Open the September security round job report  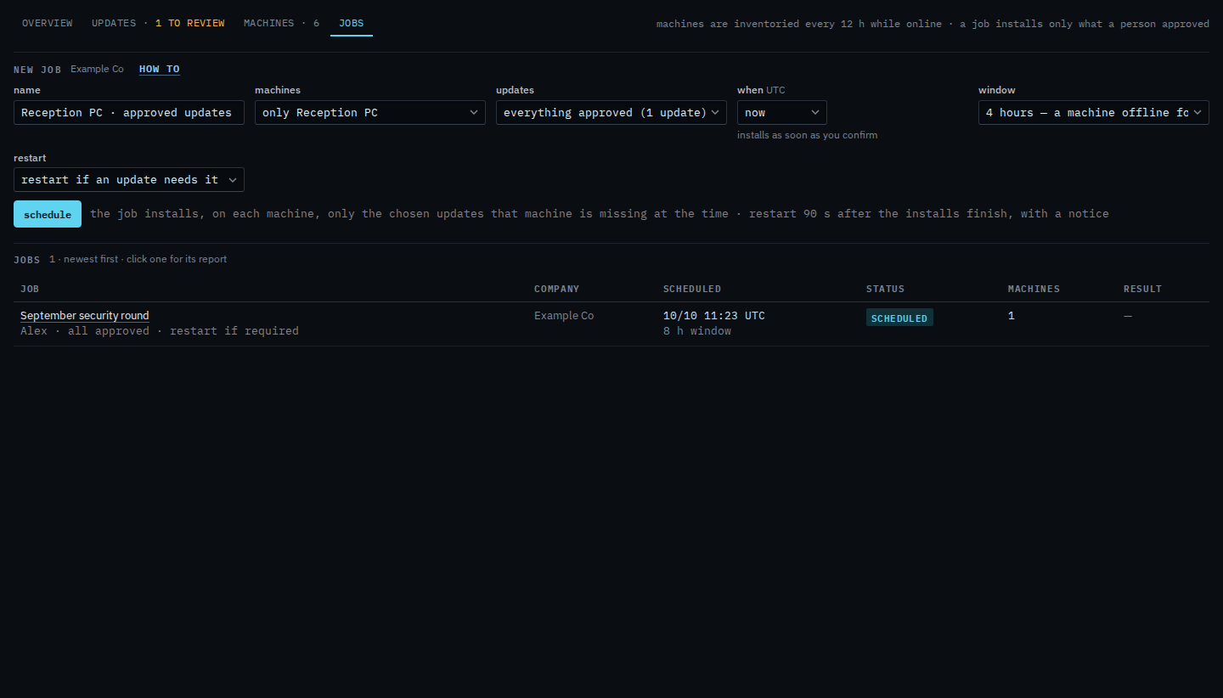point(85,316)
